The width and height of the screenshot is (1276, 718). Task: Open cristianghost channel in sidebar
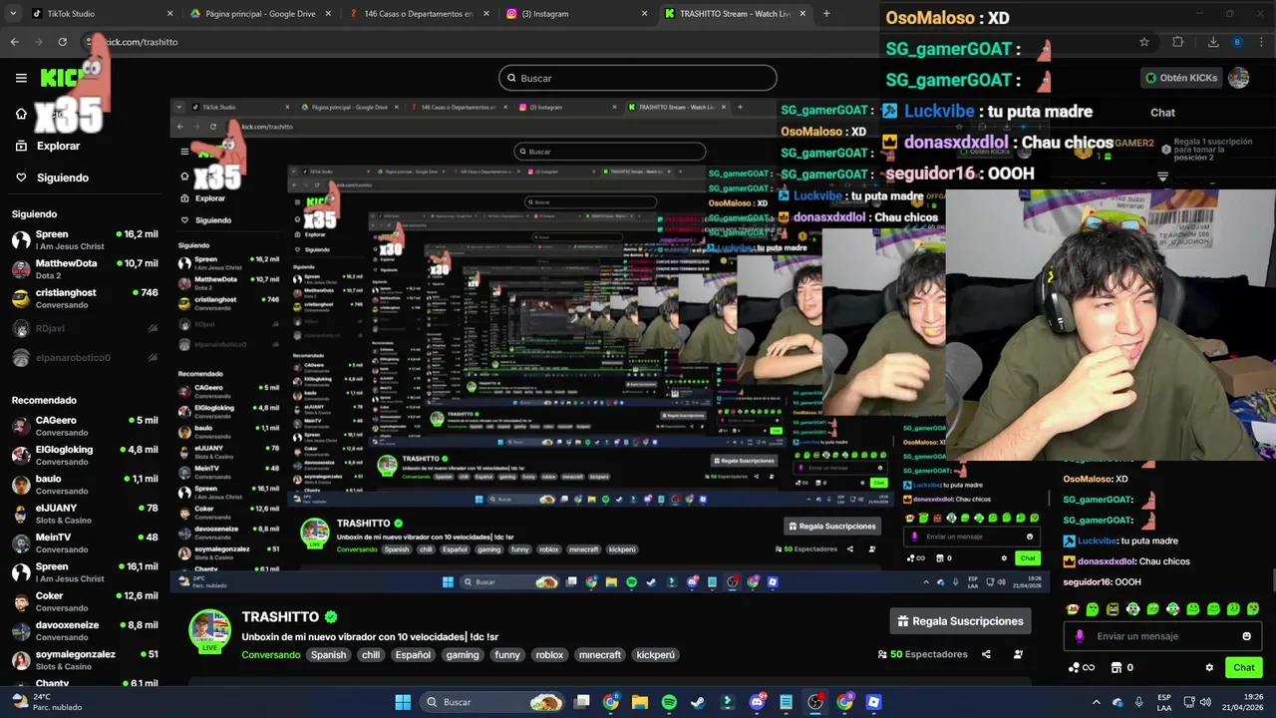tap(83, 298)
